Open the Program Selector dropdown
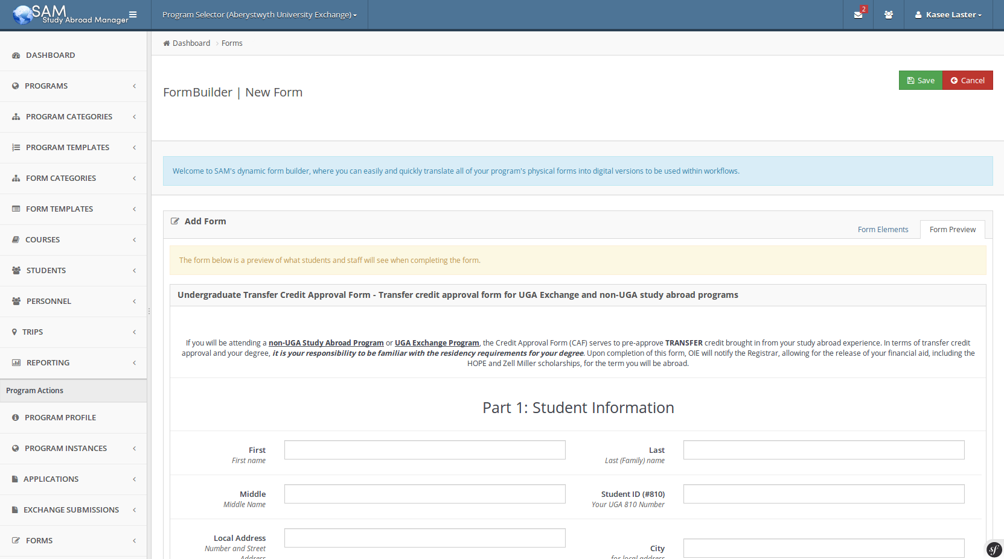The image size is (1004, 559). click(260, 14)
